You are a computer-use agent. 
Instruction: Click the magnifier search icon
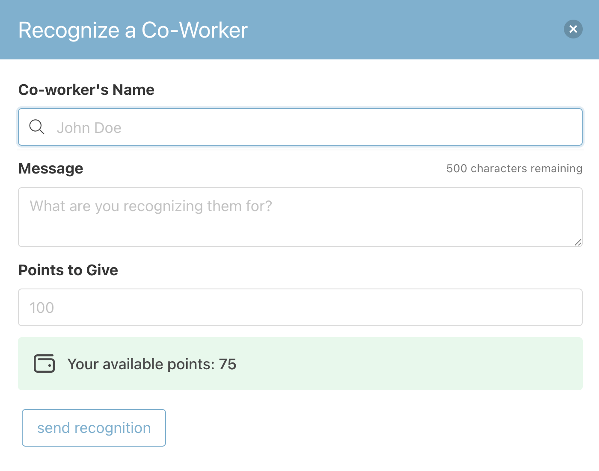tap(37, 127)
